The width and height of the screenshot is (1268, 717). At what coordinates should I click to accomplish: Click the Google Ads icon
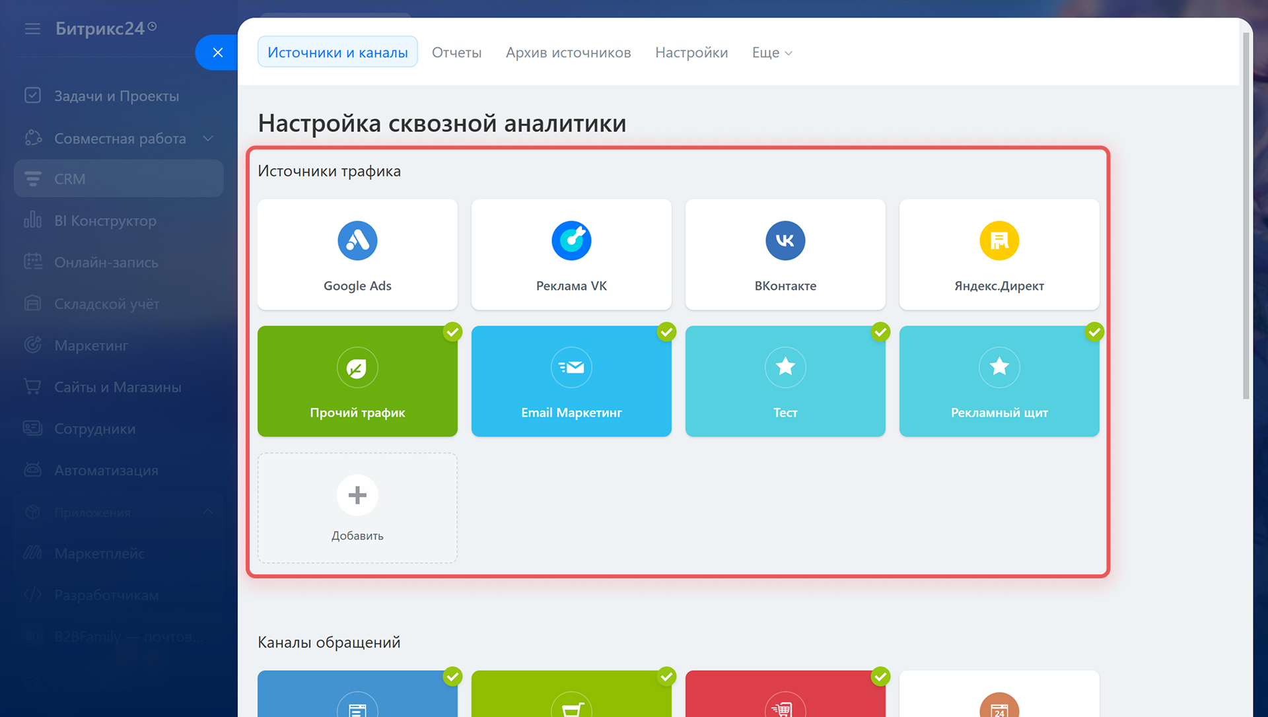357,240
